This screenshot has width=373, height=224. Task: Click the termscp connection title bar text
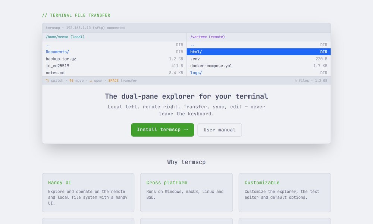coord(85,28)
